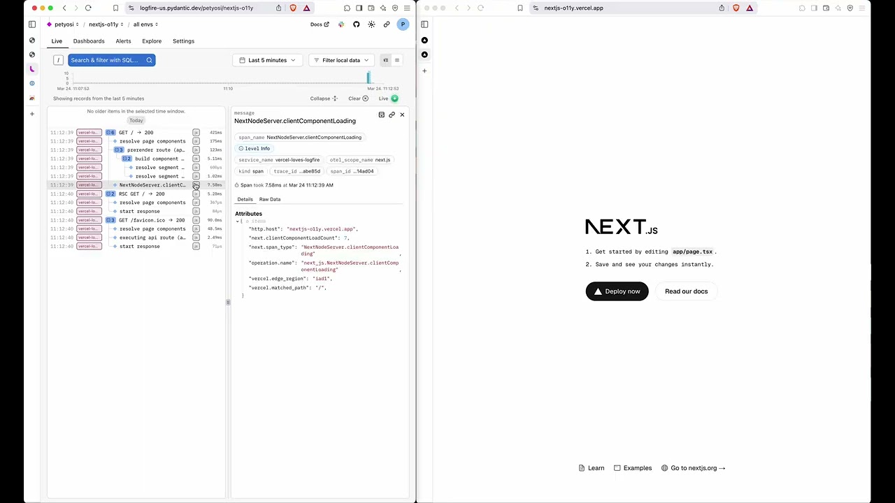Open the 'all envs' environment selector
Screen dimensions: 895x503
pos(146,24)
